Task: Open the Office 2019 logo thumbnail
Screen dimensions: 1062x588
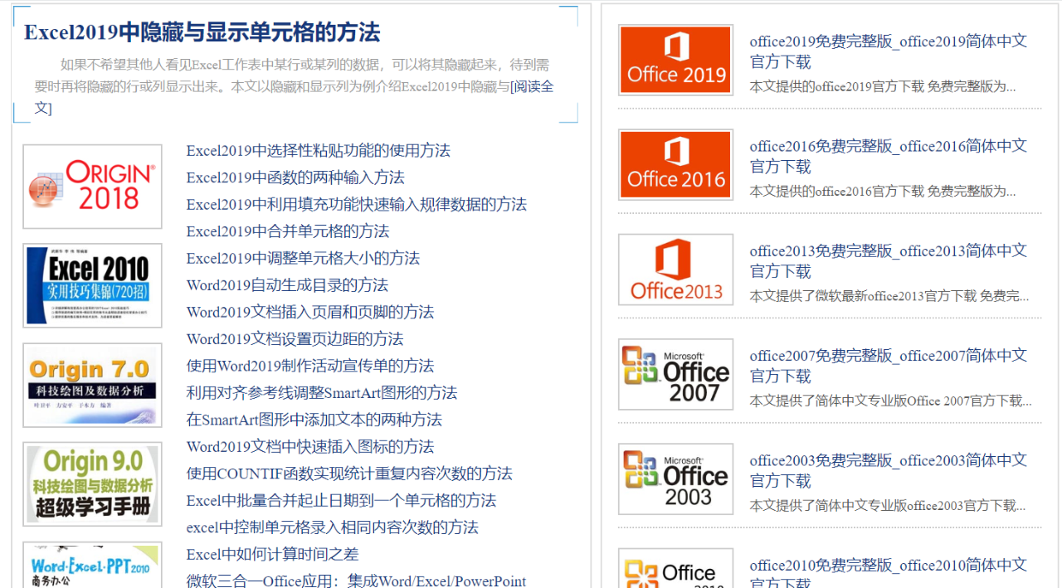Action: [675, 60]
